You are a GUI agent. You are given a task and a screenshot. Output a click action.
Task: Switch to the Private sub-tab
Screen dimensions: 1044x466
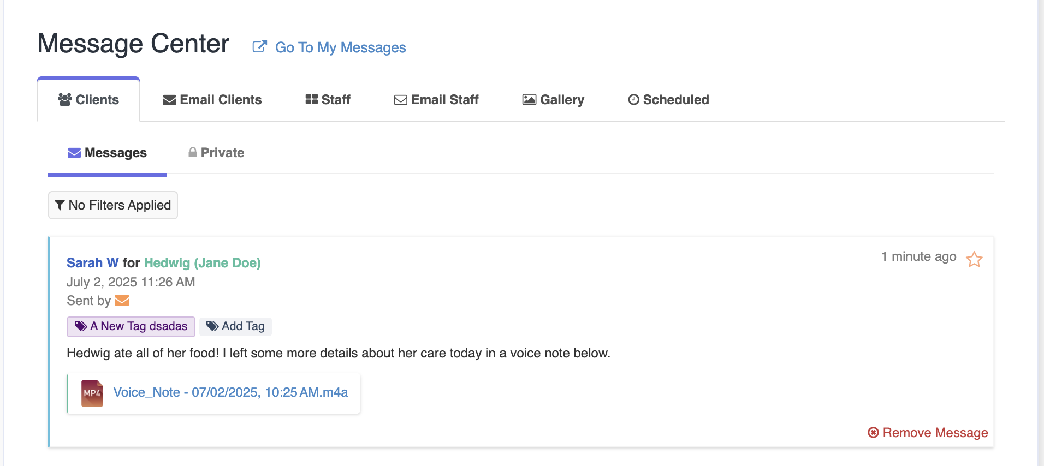click(x=216, y=153)
